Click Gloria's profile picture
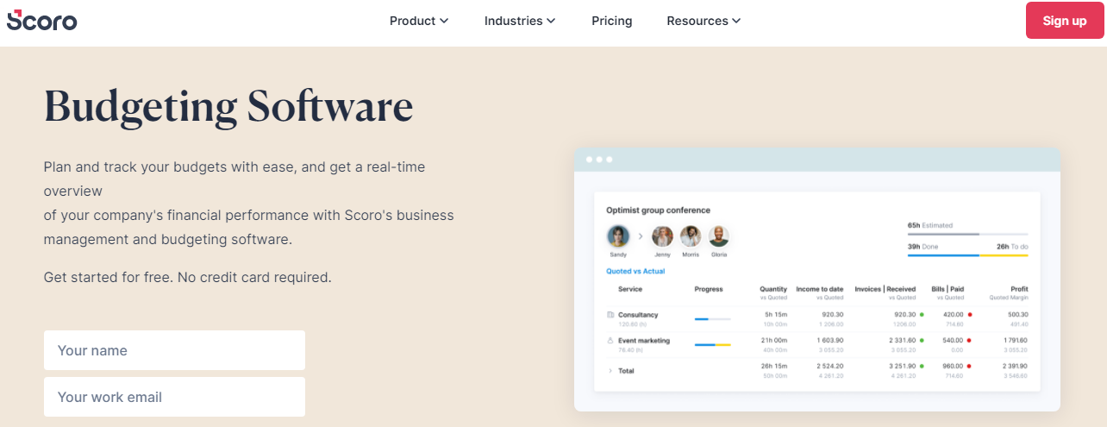Image resolution: width=1107 pixels, height=427 pixels. (x=719, y=236)
